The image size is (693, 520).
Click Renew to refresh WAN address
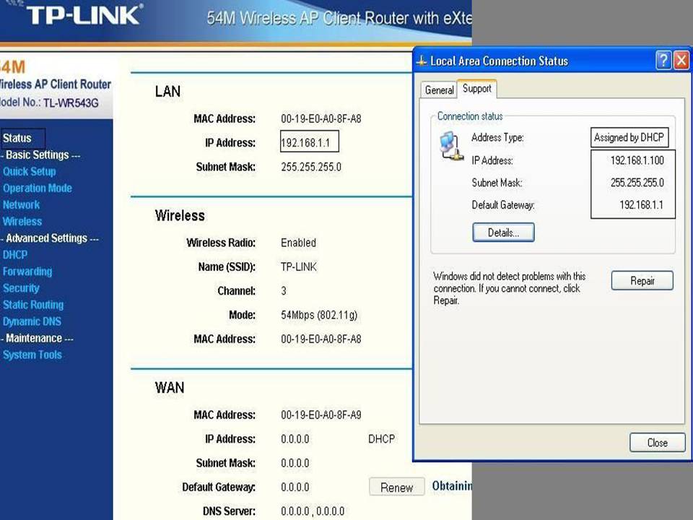tap(396, 487)
